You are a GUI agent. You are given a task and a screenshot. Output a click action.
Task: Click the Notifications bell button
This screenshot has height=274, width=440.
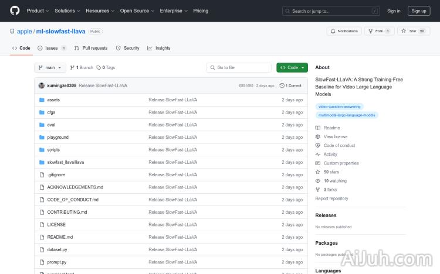click(x=344, y=31)
